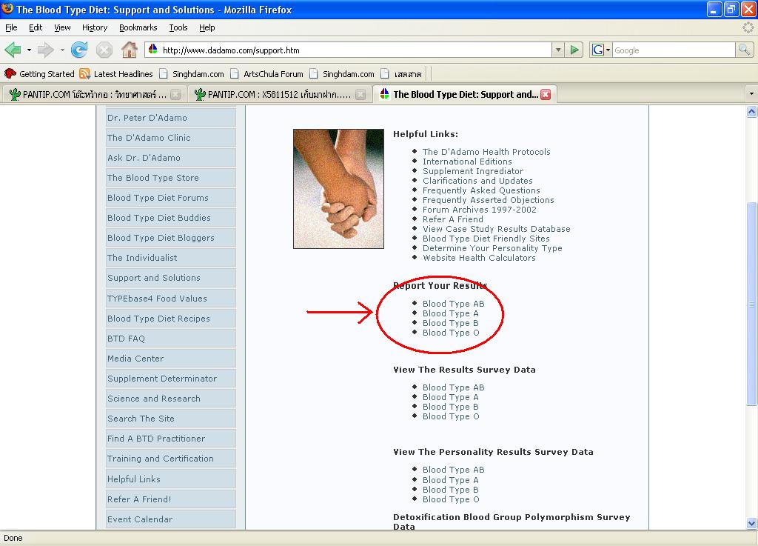Switch to the PANTIP.COM X5811512 tab
Image resolution: width=758 pixels, height=546 pixels.
pyautogui.click(x=279, y=94)
